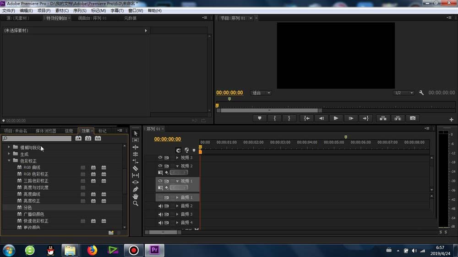The height and width of the screenshot is (257, 458).
Task: Export frame with camera icon
Action: coord(413,118)
